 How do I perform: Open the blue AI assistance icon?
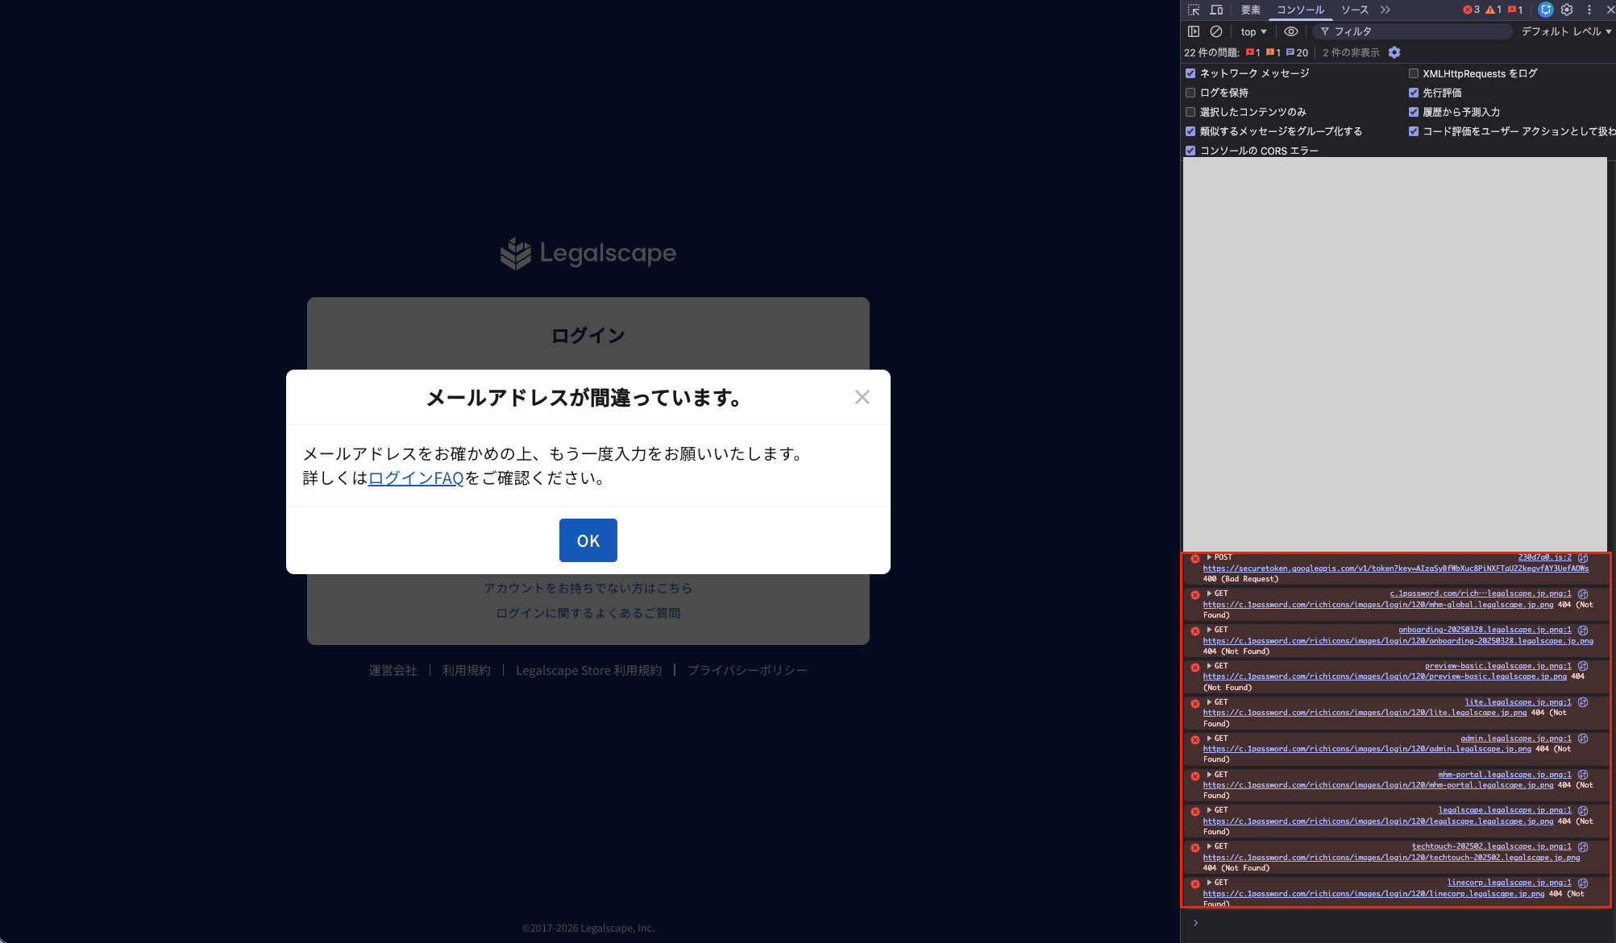point(1545,10)
